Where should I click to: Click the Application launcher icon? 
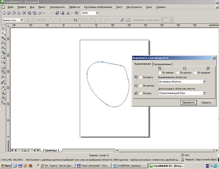(x=68, y=13)
